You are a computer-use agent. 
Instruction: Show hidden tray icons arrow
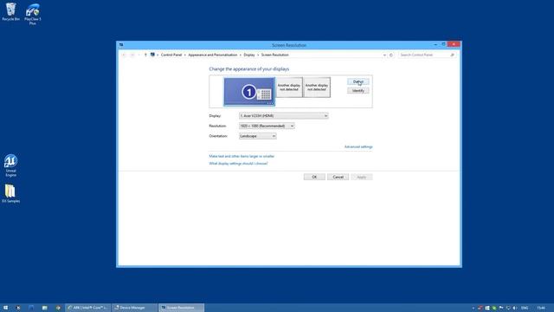pos(473,309)
